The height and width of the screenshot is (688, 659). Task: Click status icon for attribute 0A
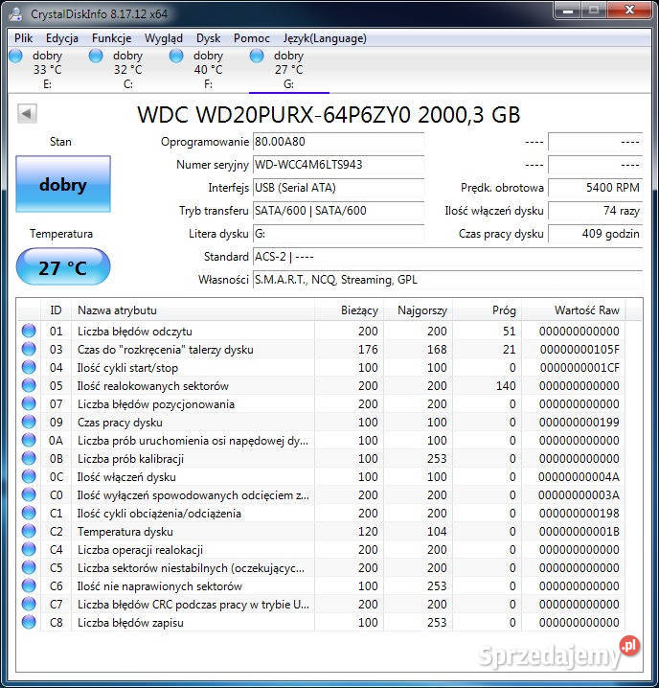point(29,440)
